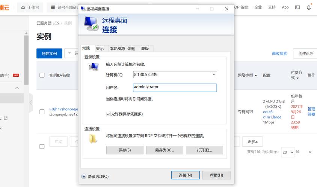Click the 打开(E)... button
Viewport: 317px width, 187px height.
(x=204, y=150)
